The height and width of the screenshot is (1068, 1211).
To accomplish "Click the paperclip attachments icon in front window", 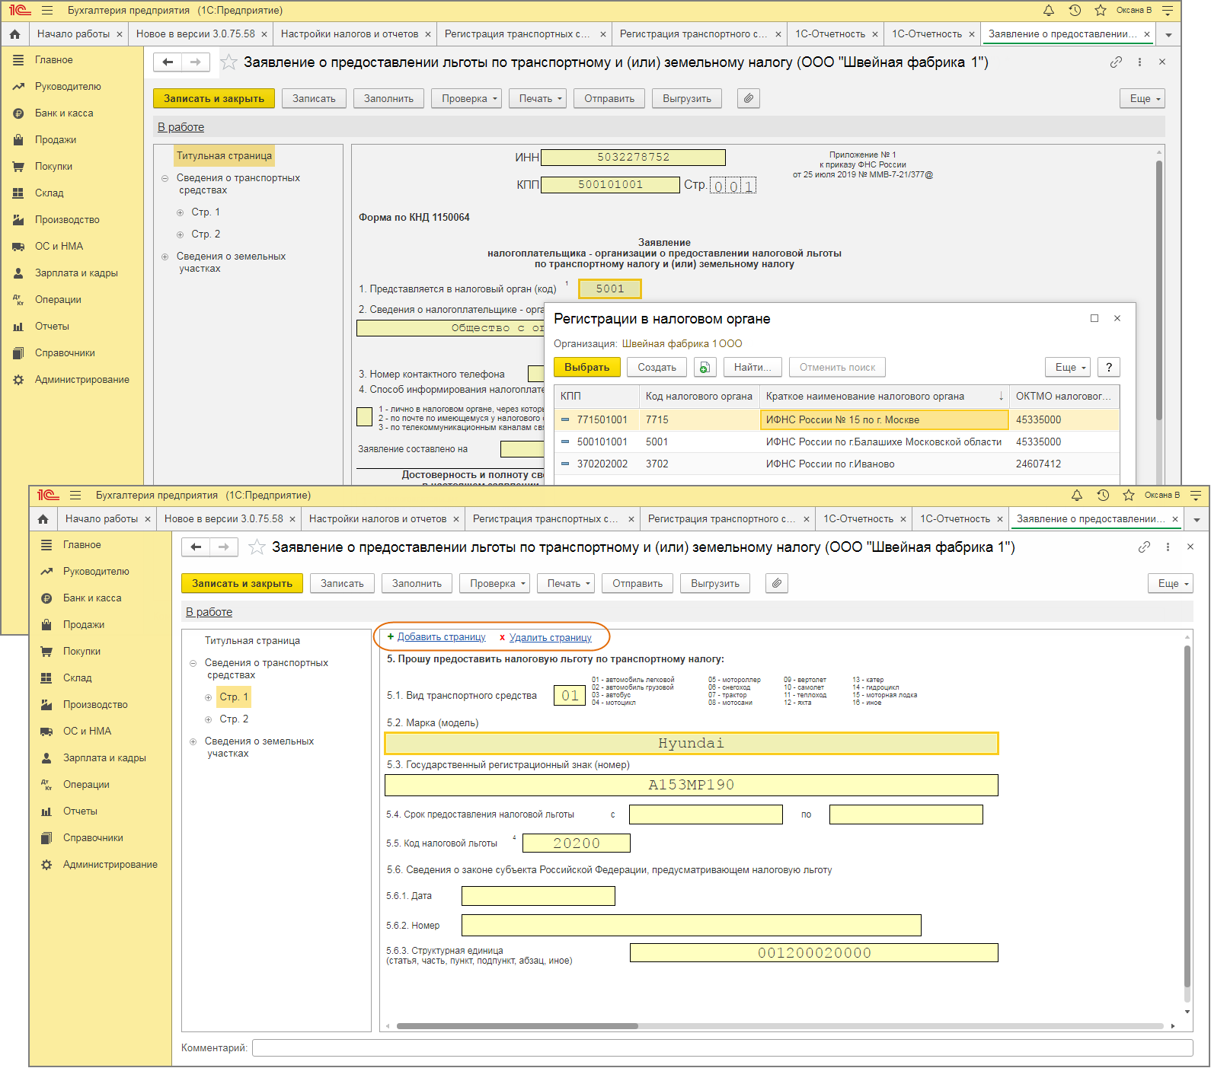I will click(x=776, y=583).
